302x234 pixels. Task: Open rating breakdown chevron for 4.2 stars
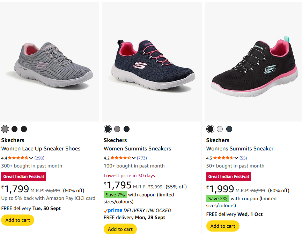134,158
